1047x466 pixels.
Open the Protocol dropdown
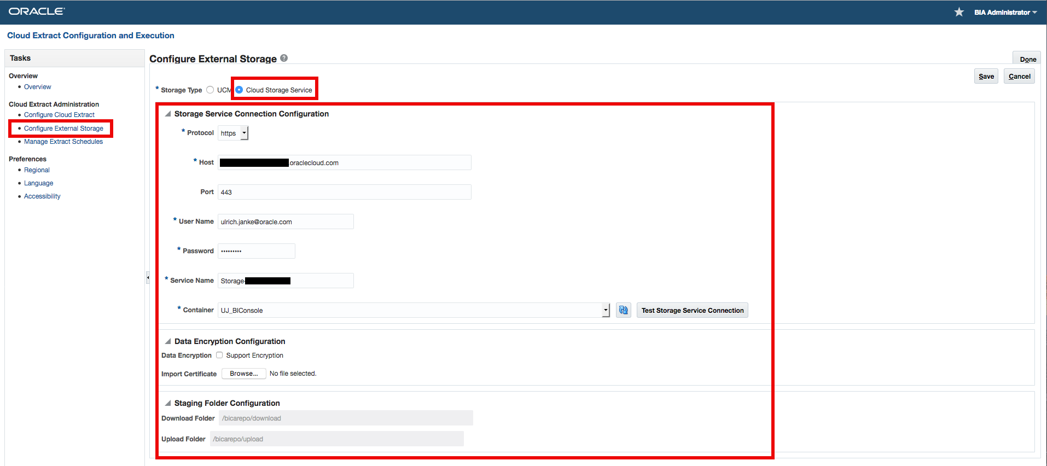coord(244,133)
